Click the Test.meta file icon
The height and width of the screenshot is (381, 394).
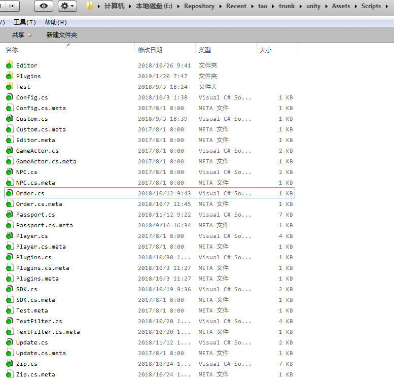click(x=9, y=310)
